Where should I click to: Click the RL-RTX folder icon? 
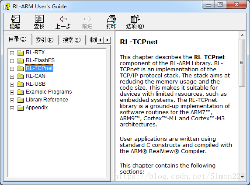pyautogui.click(x=20, y=52)
